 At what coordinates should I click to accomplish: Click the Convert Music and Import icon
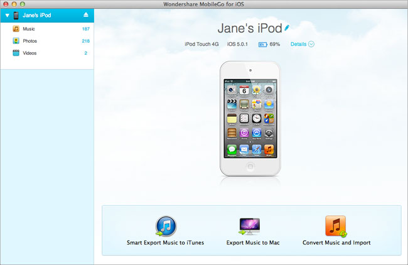(336, 226)
